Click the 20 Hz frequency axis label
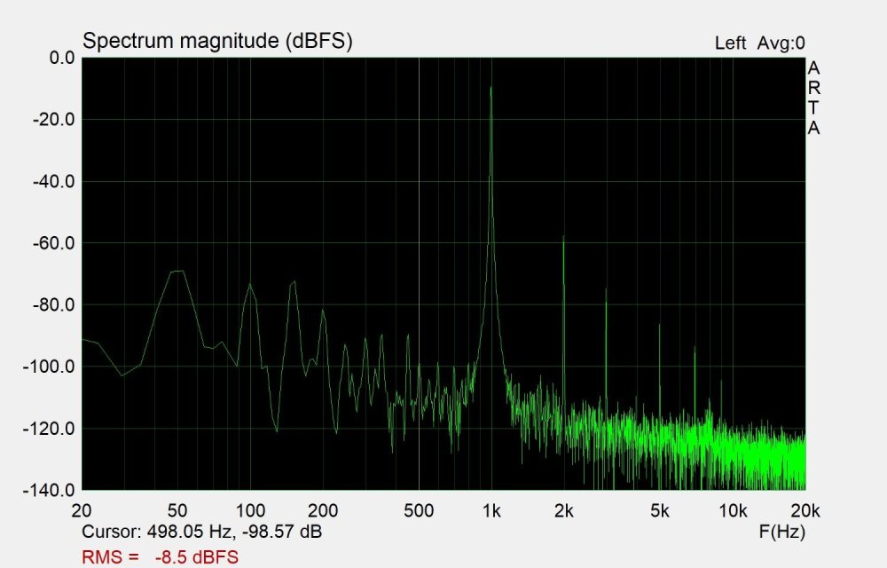The width and height of the screenshot is (887, 568). click(82, 510)
